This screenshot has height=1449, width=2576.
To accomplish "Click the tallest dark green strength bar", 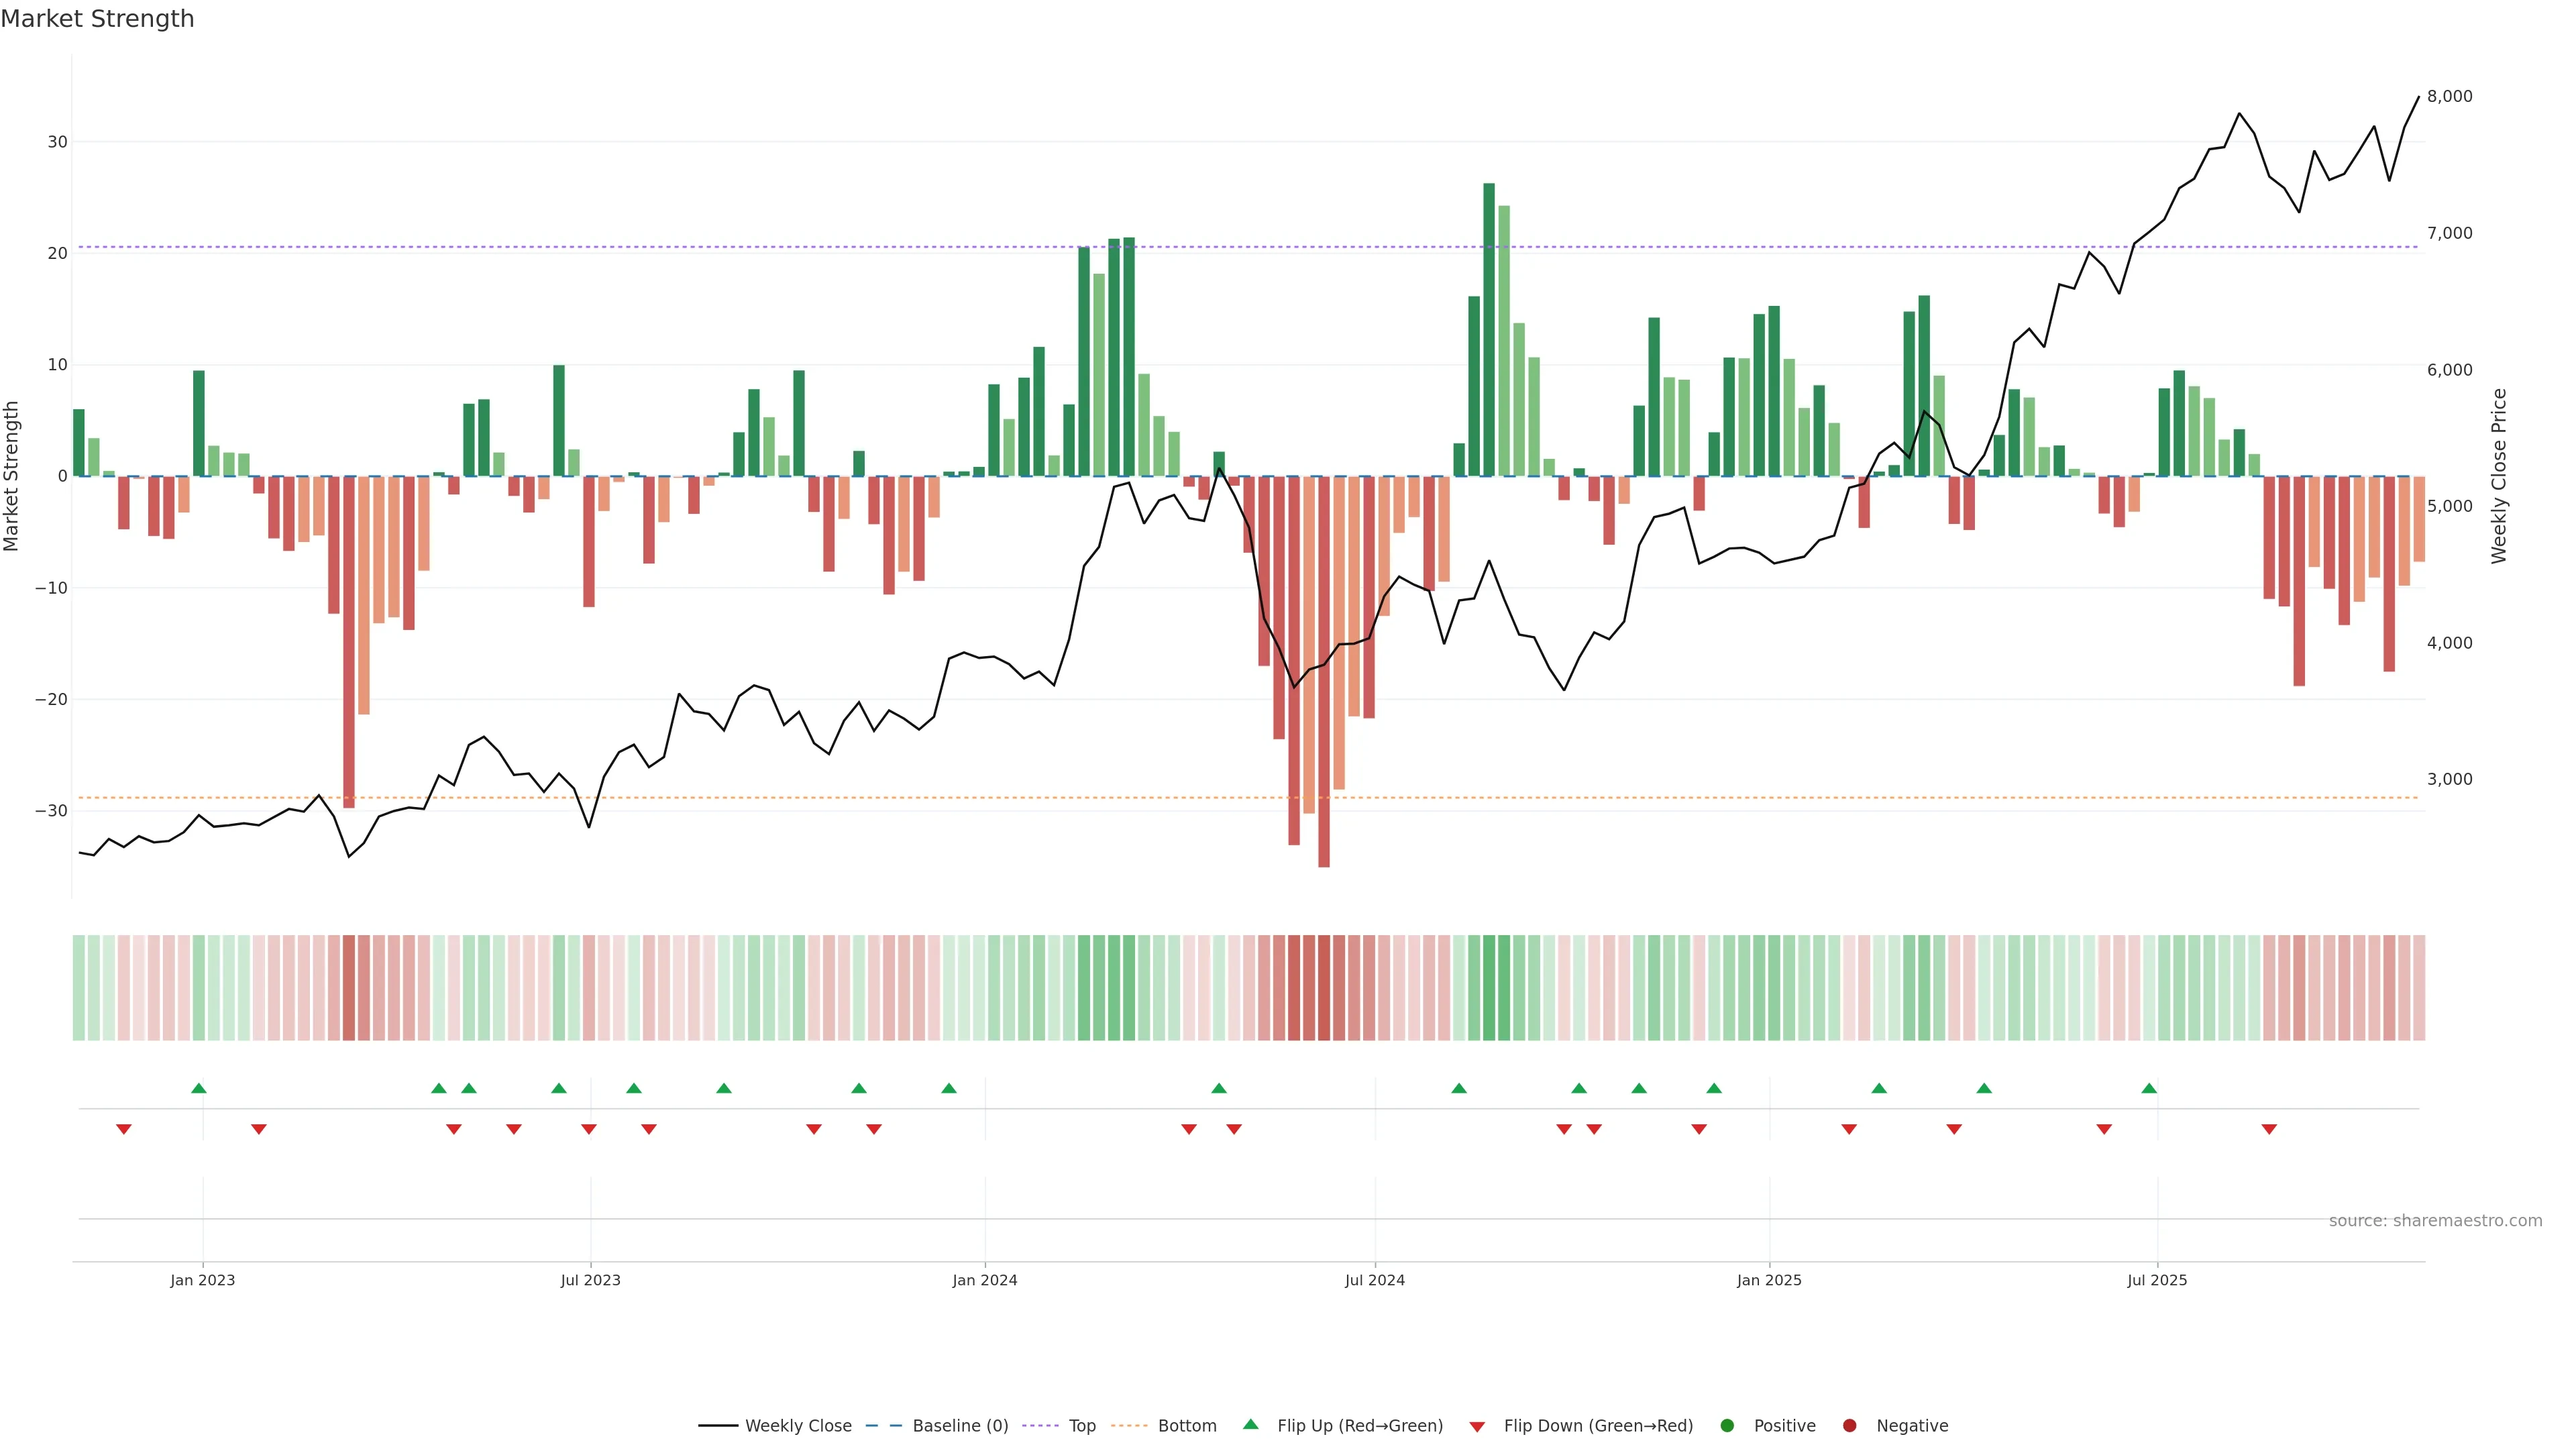I will coord(1489,330).
